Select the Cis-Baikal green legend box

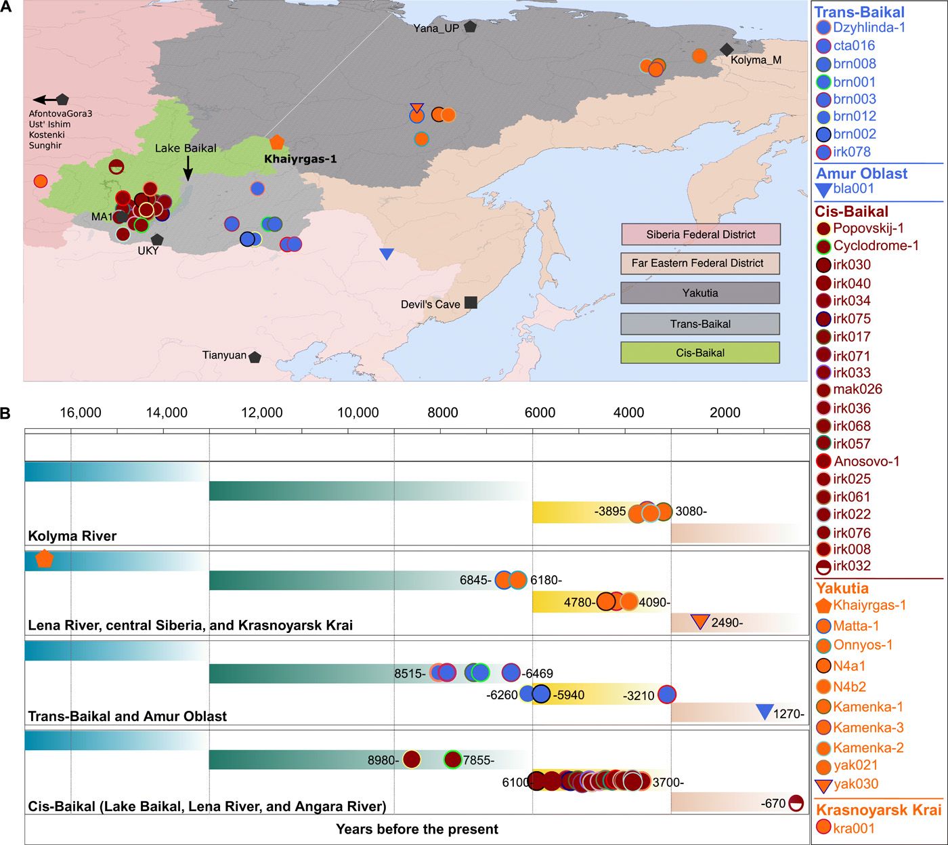700,353
